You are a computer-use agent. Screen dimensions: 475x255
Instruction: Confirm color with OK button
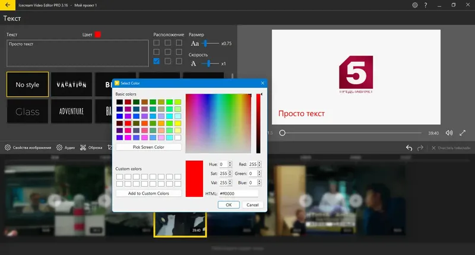click(x=229, y=205)
